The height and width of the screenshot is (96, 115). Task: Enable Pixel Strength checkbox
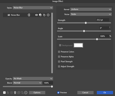59,61
